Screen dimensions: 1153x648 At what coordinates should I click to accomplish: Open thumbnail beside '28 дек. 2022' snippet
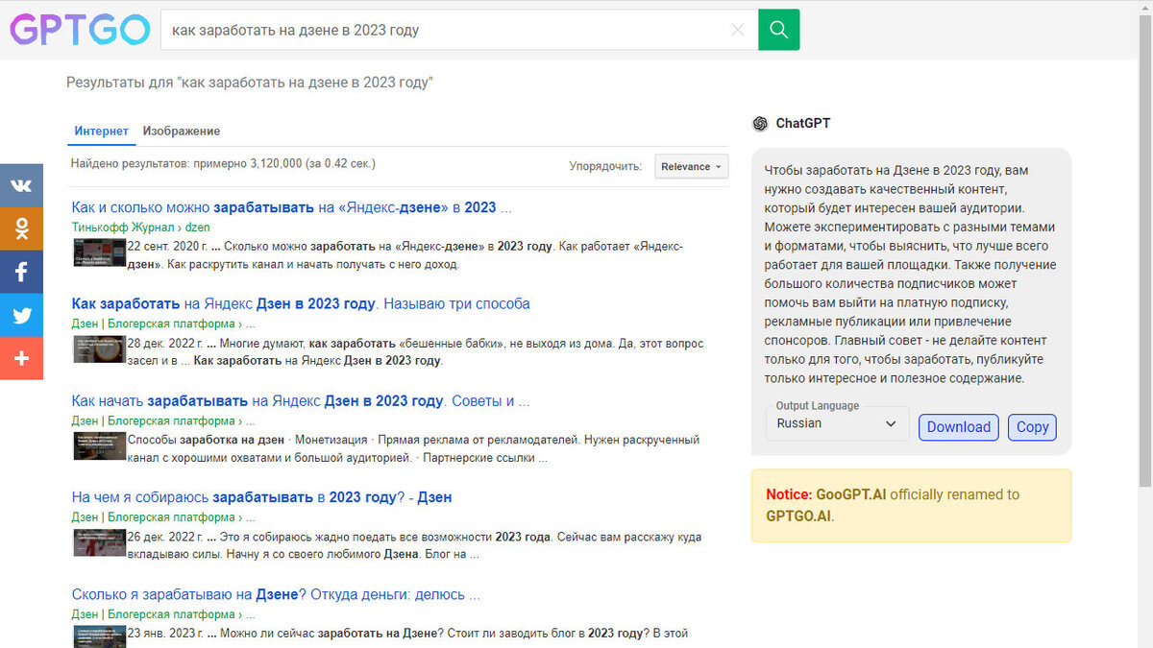(x=100, y=349)
